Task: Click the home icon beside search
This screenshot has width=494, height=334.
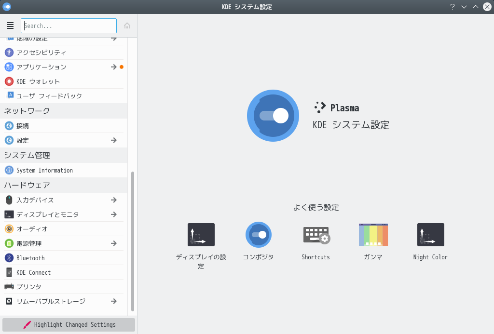Action: [x=127, y=26]
